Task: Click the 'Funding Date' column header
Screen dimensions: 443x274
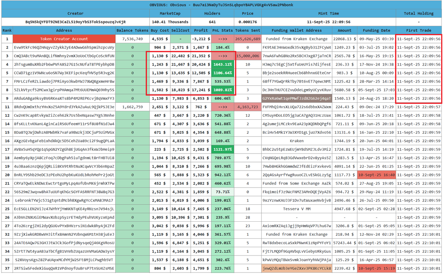Action: coord(376,30)
